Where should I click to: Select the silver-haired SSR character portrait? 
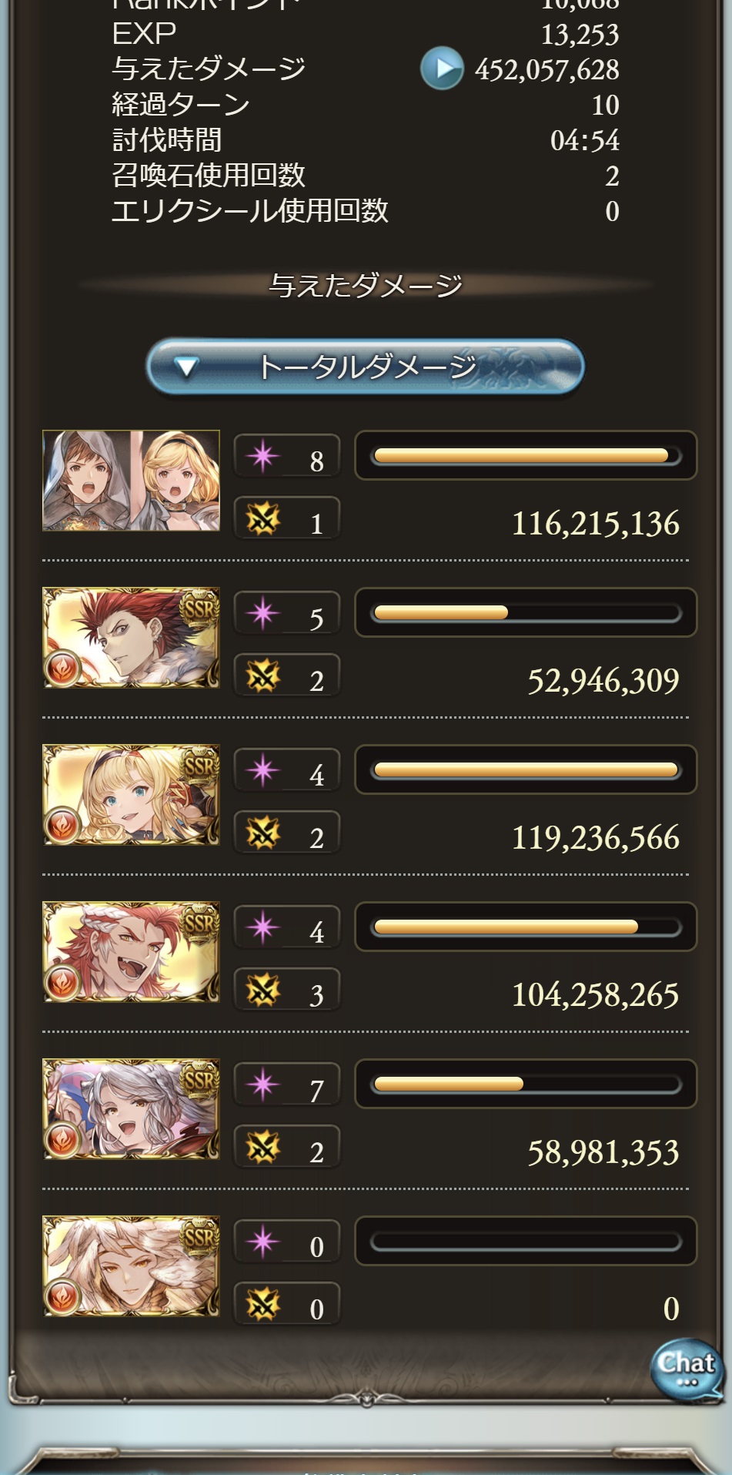pos(131,1109)
